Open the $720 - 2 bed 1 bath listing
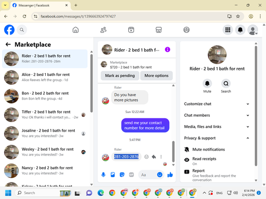 pyautogui.click(x=131, y=67)
